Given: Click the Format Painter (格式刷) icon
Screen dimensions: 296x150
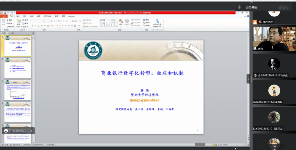Looking at the screenshot, I should click(x=10, y=27).
